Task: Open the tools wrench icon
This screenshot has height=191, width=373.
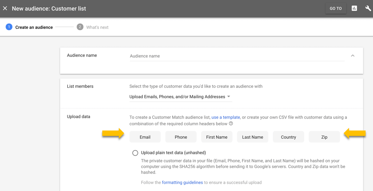Action: 368,9
